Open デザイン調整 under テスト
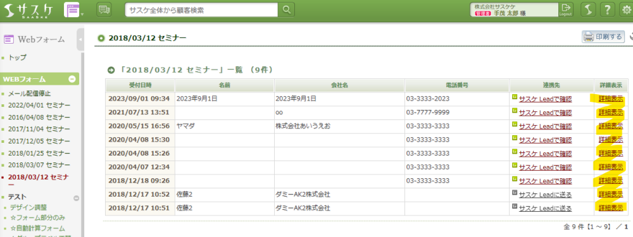This screenshot has height=237, width=633. point(28,207)
